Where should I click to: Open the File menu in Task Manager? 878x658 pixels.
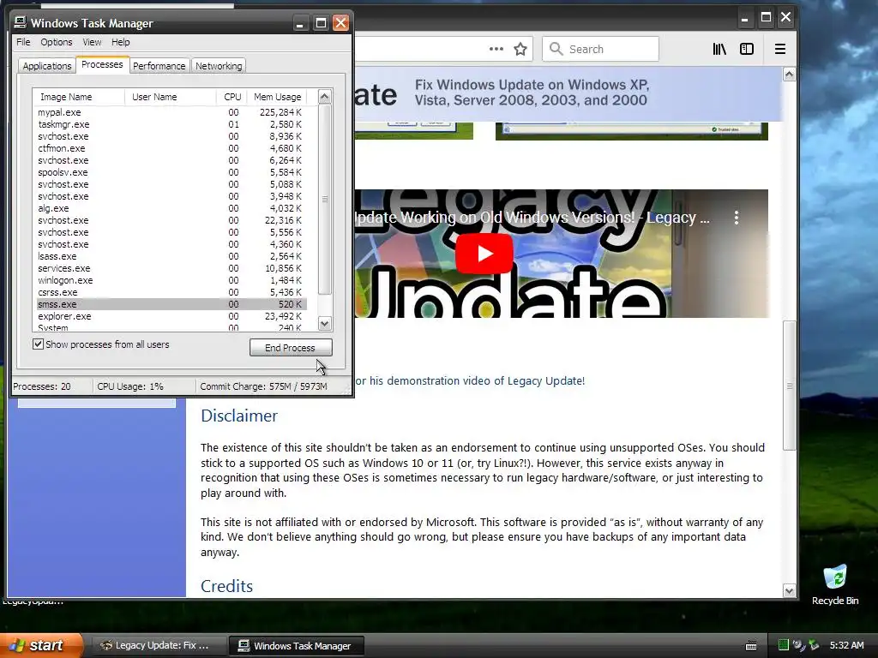point(23,42)
